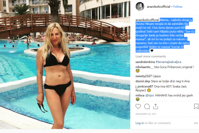Screen dimensions: 199x133
Task: Open the November 20, 2017 timestamp
Action: tap(146, 114)
